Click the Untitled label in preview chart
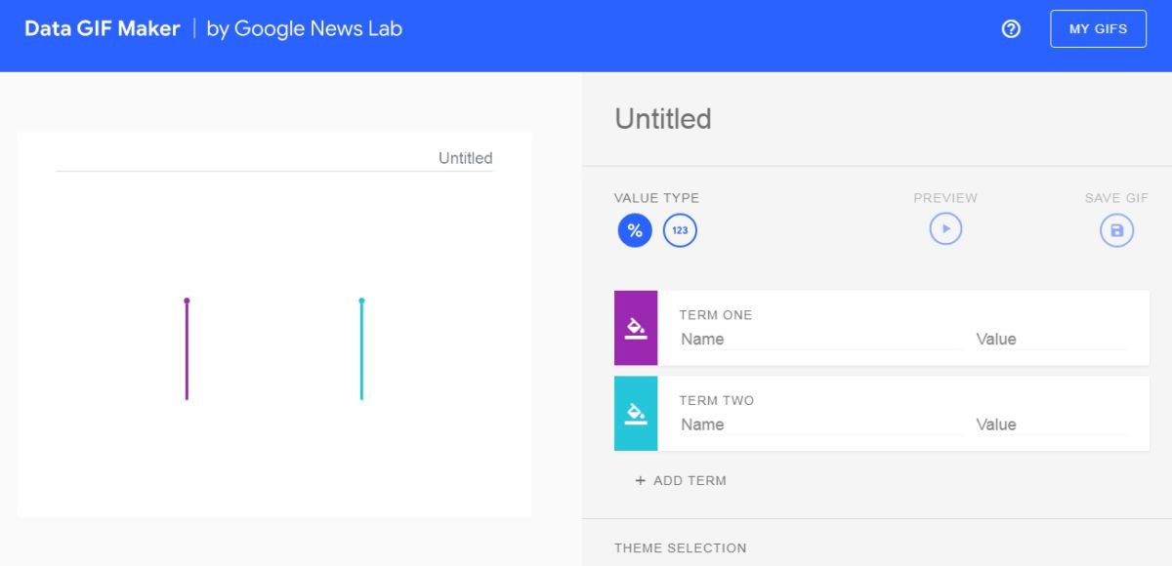1172x566 pixels. (x=465, y=158)
